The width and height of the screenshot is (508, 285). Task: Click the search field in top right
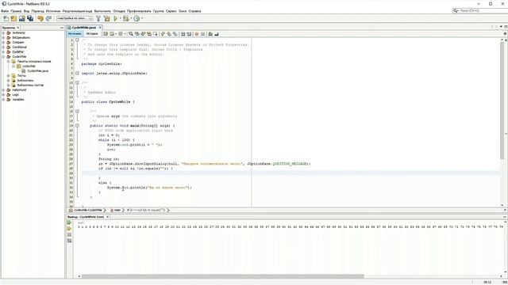480,10
